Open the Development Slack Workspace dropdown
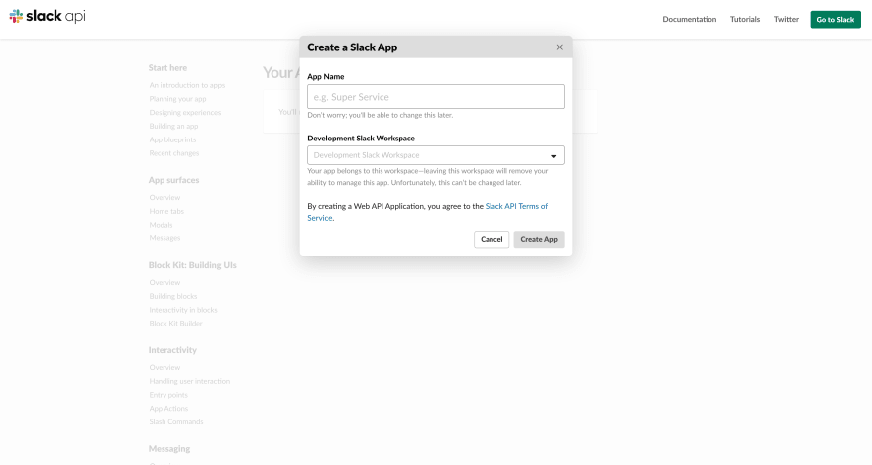 point(435,155)
